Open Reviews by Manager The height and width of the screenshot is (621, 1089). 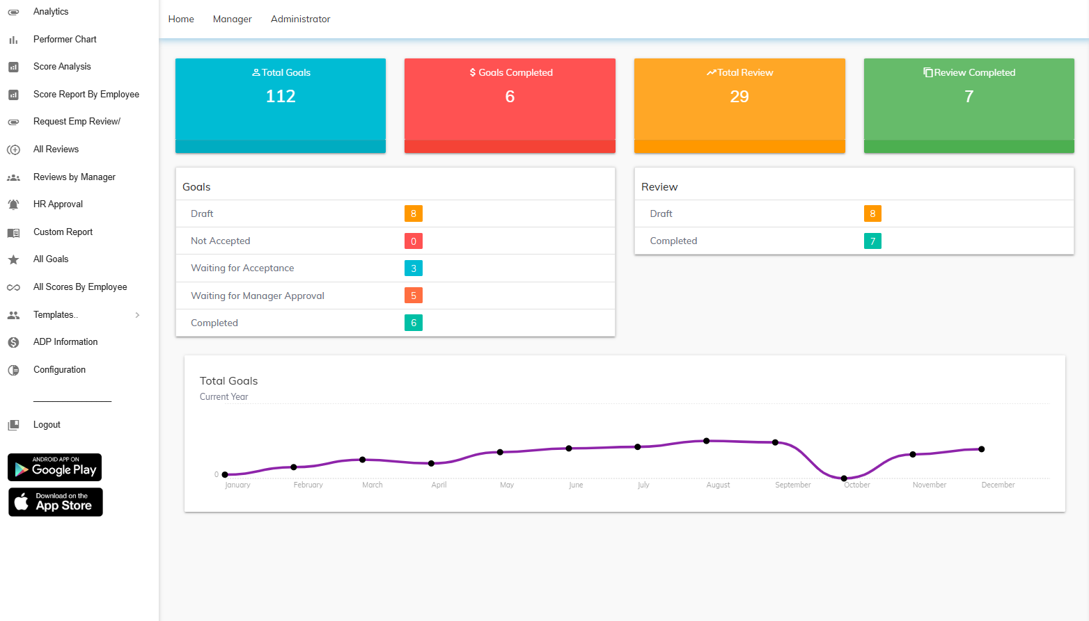coord(75,177)
